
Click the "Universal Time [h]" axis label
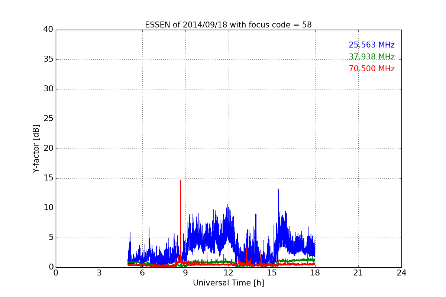tap(229, 283)
